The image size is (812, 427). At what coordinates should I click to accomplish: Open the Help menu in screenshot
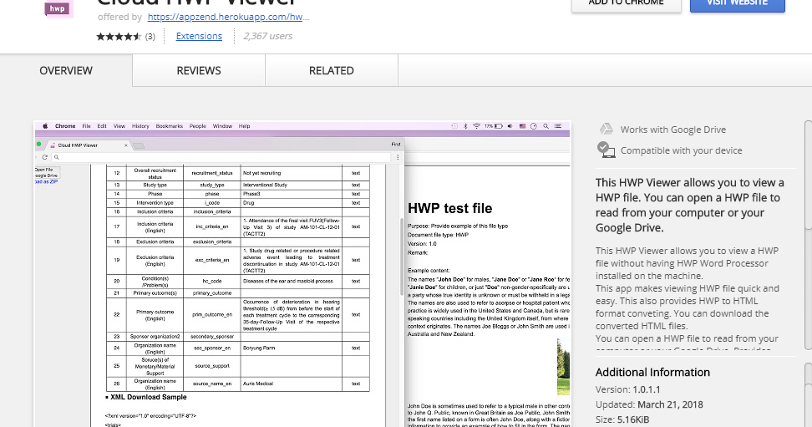(245, 126)
